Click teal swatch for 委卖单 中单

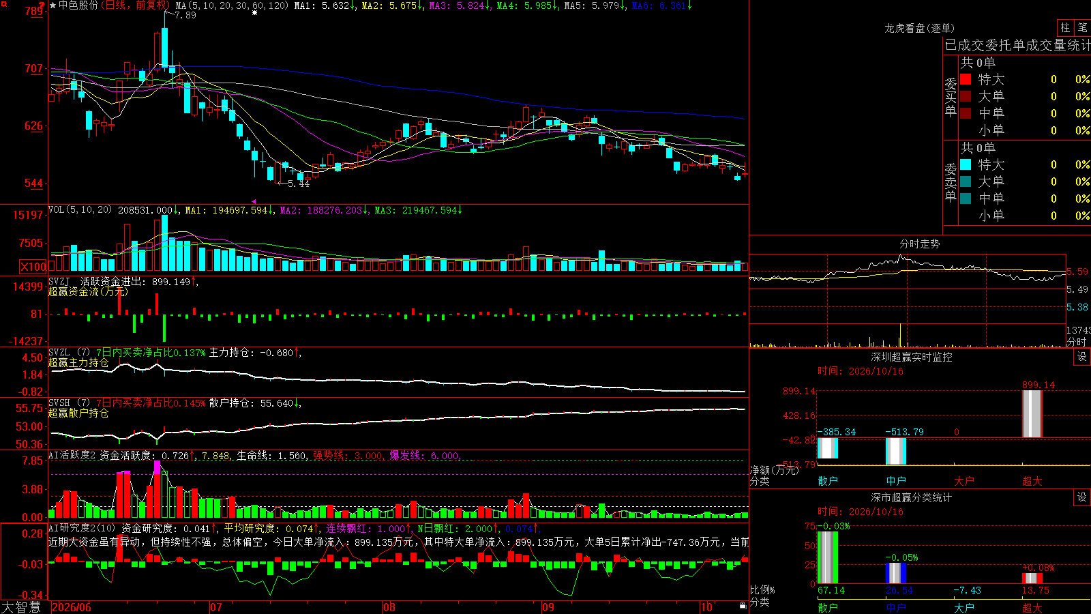(966, 199)
